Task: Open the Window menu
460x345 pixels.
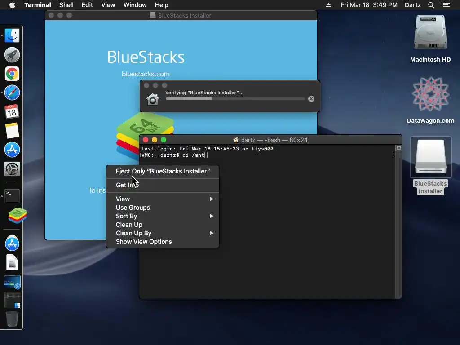Action: 135,5
